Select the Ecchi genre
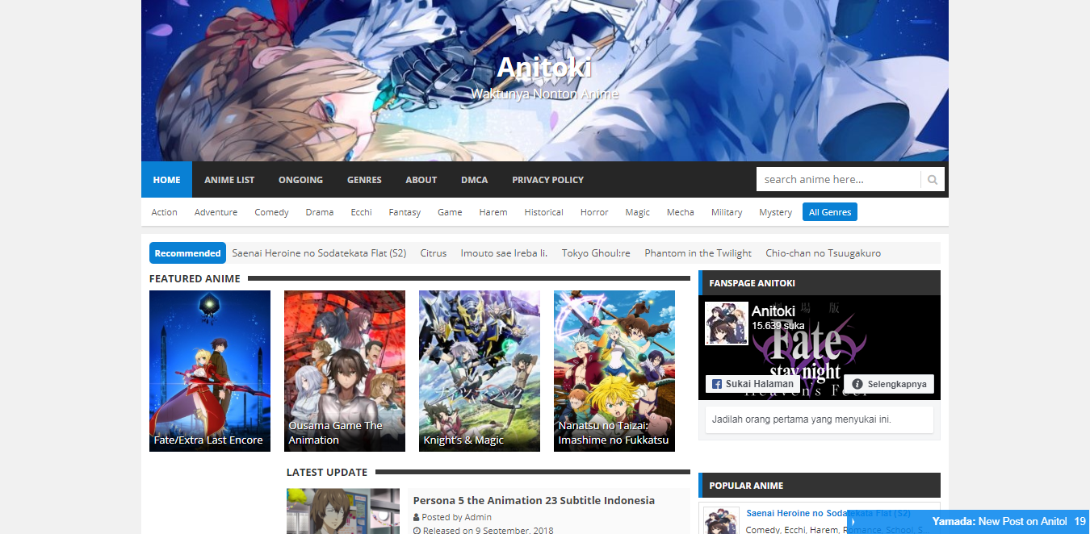This screenshot has height=534, width=1090. pyautogui.click(x=361, y=212)
